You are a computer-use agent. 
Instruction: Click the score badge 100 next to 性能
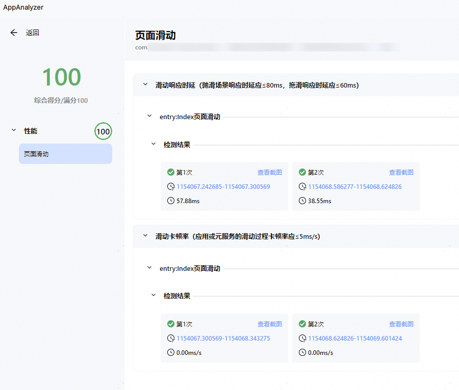(x=103, y=131)
